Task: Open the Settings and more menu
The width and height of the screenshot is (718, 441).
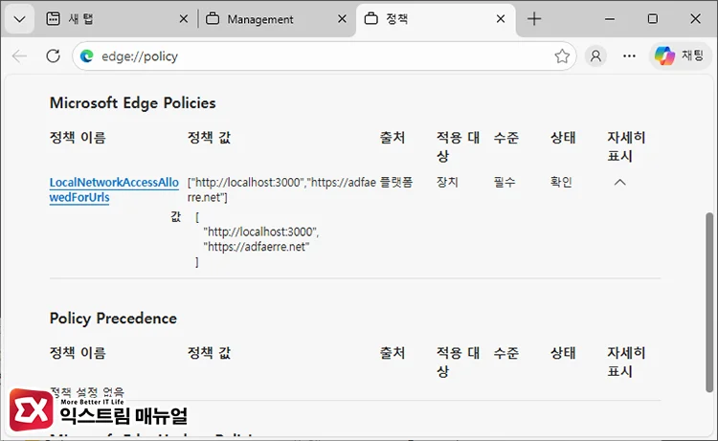Action: coord(629,56)
